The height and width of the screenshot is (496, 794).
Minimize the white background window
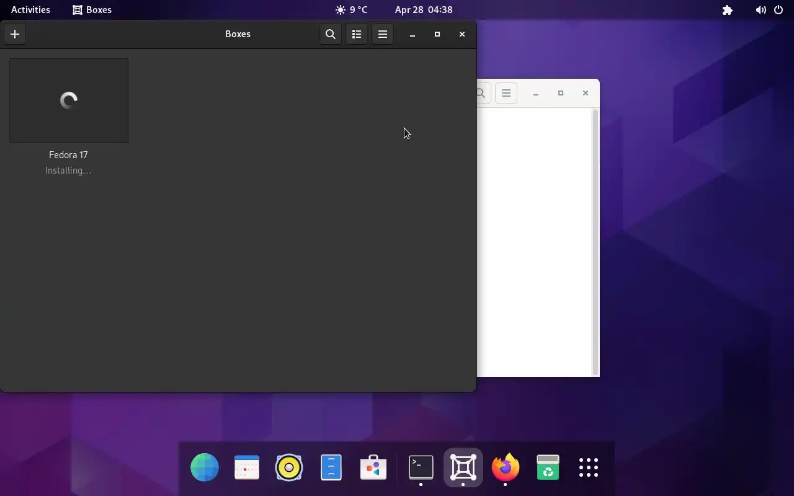pos(536,93)
